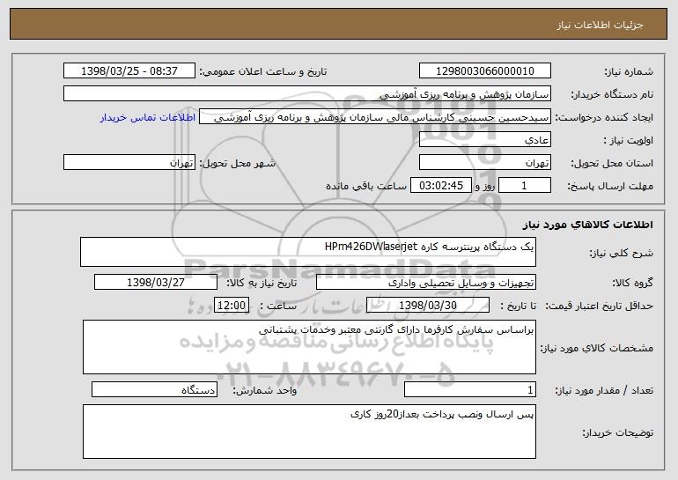
Task: Click the request creator field سیدحسین حسینی
Action: tap(375, 117)
